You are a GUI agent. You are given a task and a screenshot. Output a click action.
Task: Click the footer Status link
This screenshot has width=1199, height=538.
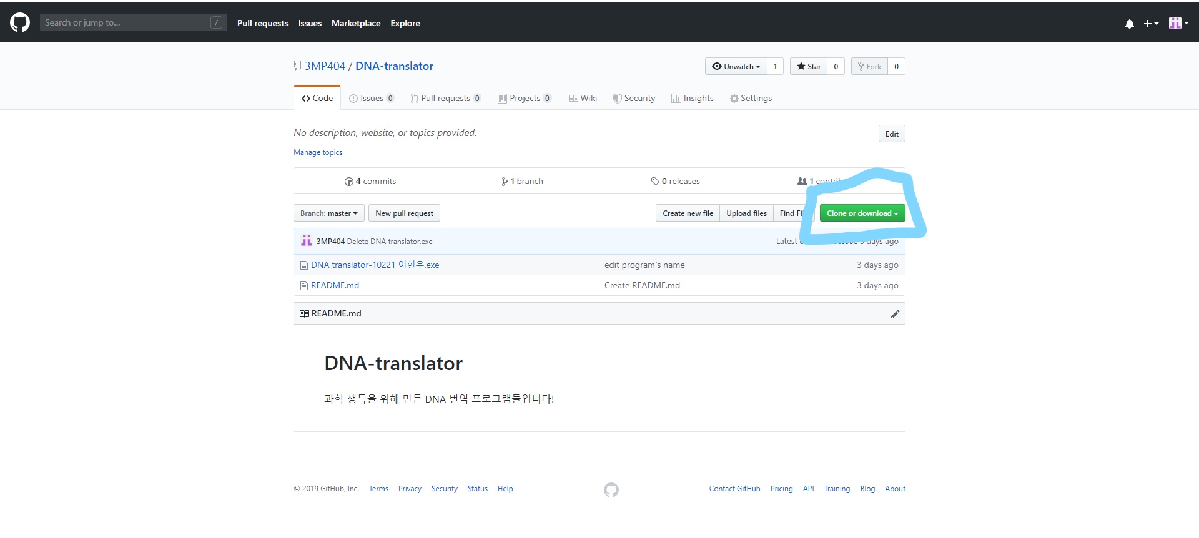tap(477, 489)
